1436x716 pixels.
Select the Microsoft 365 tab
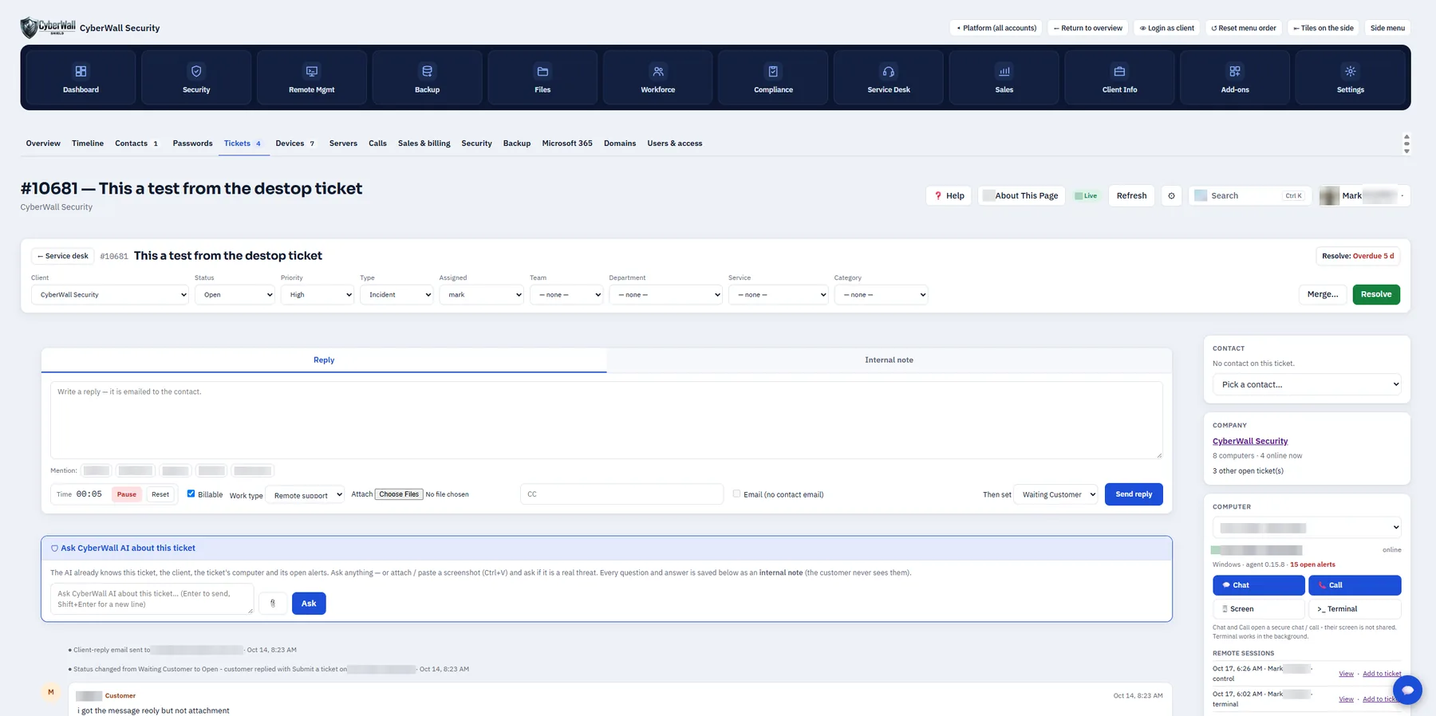coord(567,144)
